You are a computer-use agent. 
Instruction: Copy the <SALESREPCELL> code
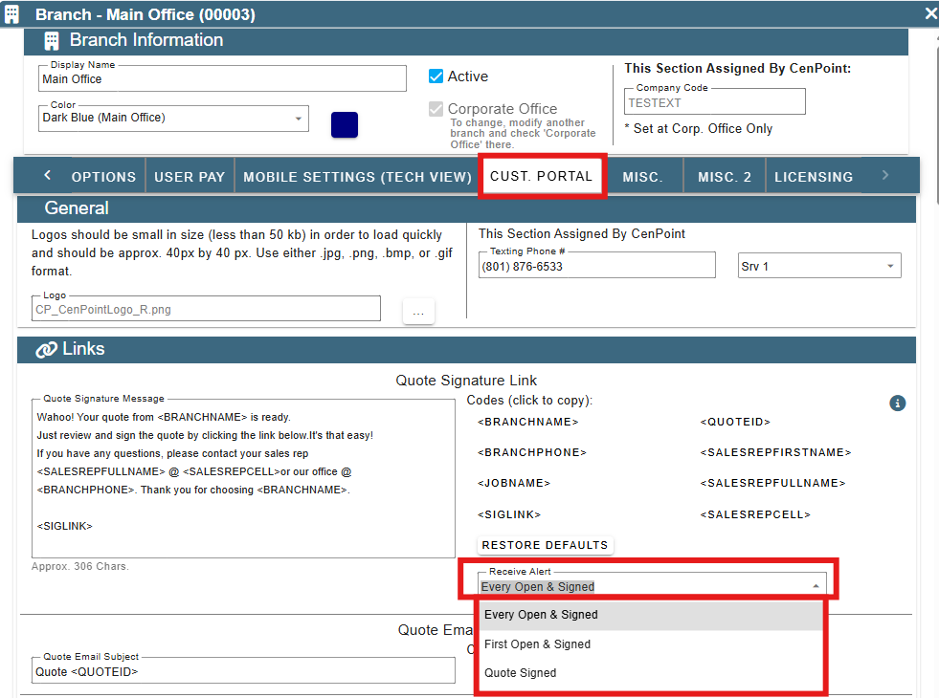pyautogui.click(x=755, y=514)
